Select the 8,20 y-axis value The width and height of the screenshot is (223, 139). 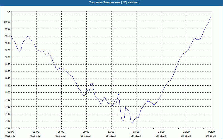8,85
